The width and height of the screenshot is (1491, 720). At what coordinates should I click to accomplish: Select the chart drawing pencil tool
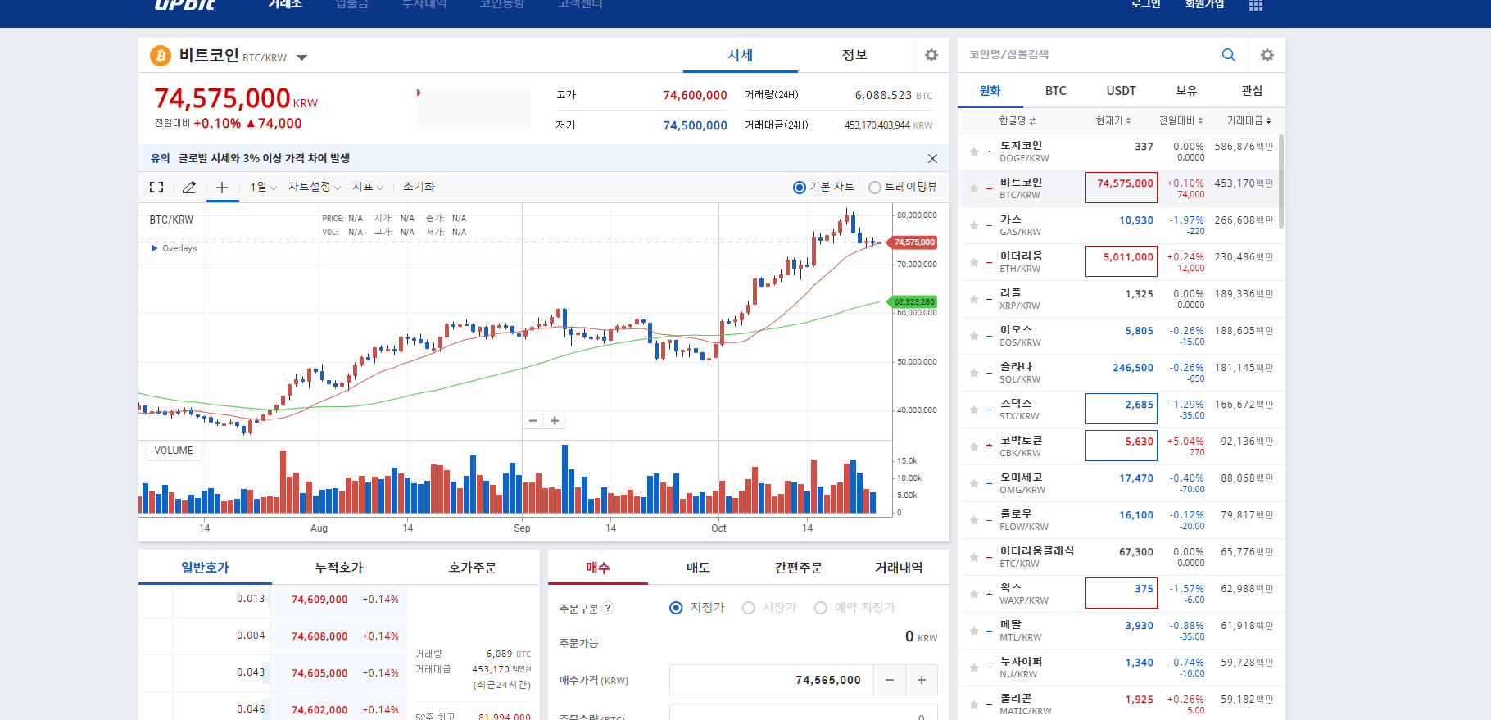[189, 188]
